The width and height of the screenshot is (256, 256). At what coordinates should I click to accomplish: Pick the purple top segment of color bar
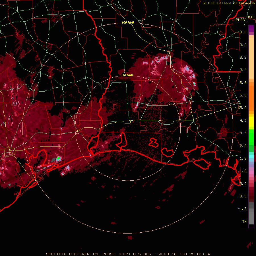[251, 28]
